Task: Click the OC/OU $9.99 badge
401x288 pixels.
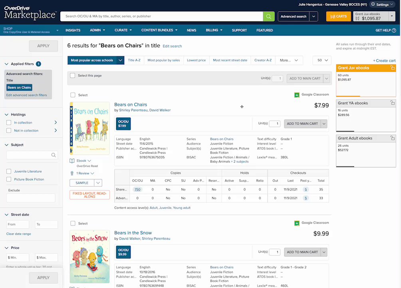Action: tap(123, 252)
